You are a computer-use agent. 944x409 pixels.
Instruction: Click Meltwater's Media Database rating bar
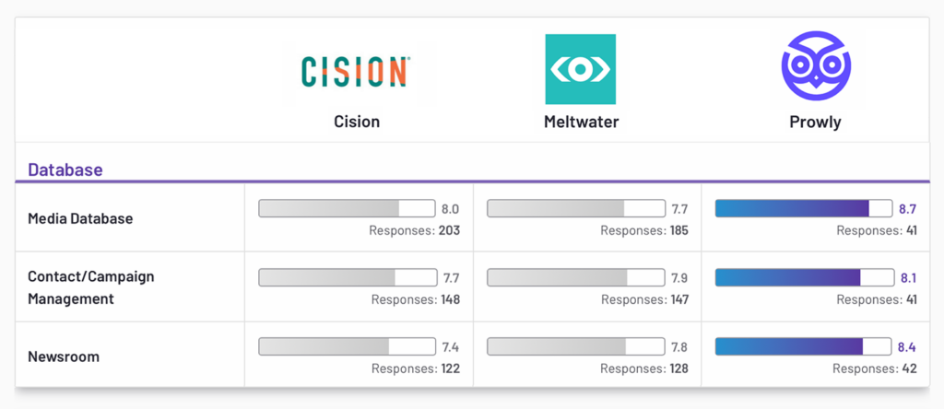pos(575,209)
